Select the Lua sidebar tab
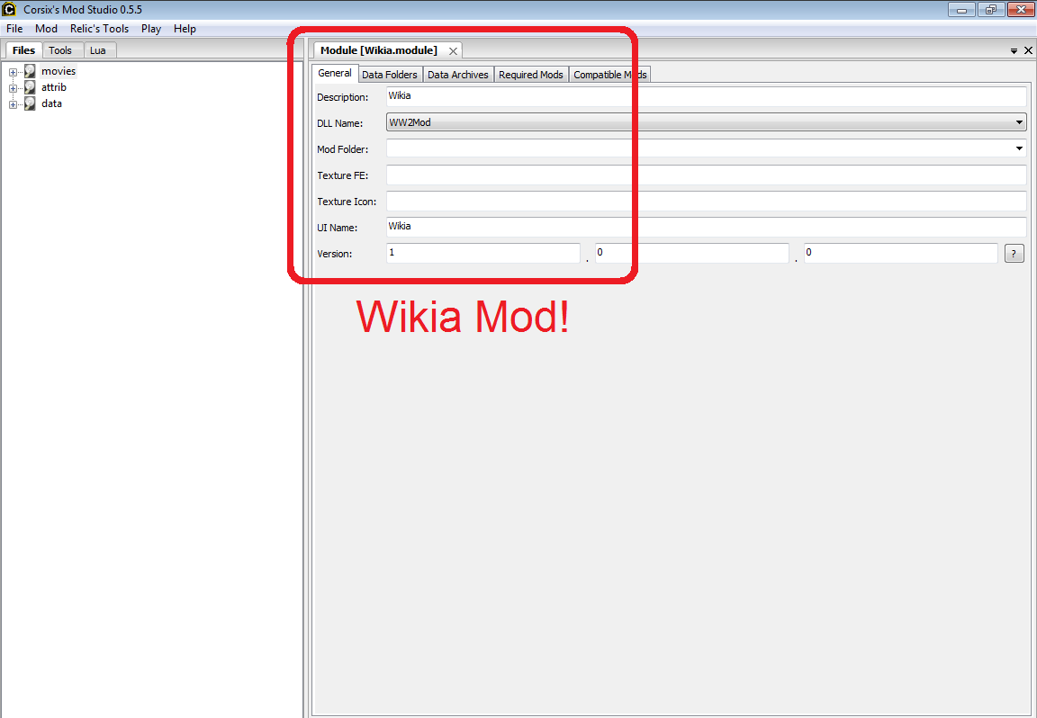Screen dimensions: 1037x718 [98, 50]
